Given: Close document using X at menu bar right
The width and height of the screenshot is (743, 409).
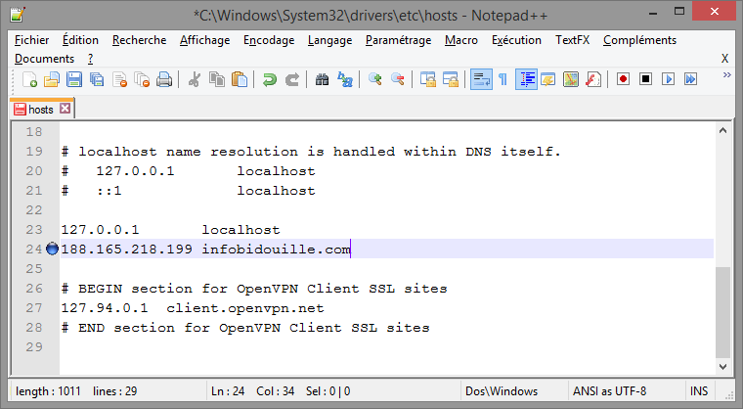Looking at the screenshot, I should point(724,59).
